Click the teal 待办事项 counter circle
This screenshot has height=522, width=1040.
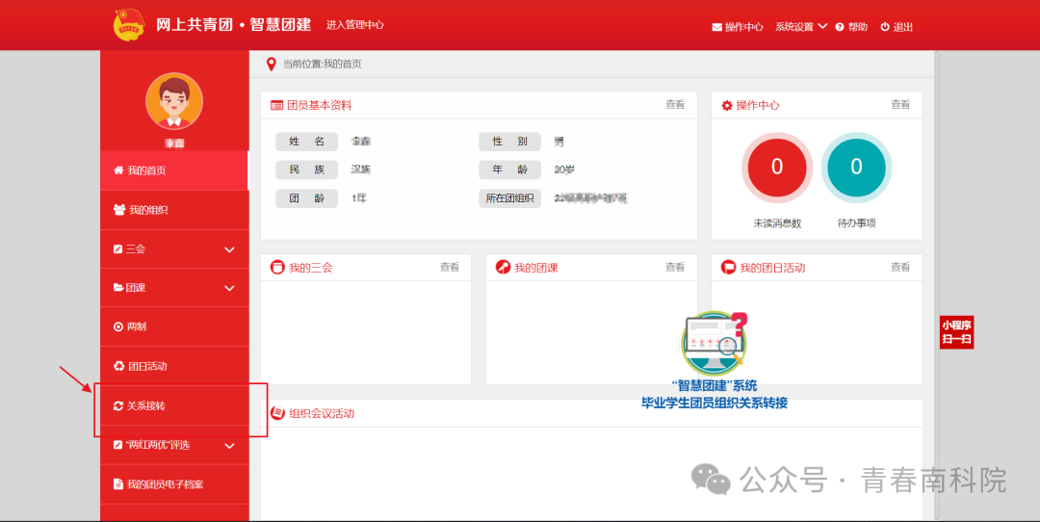point(856,168)
